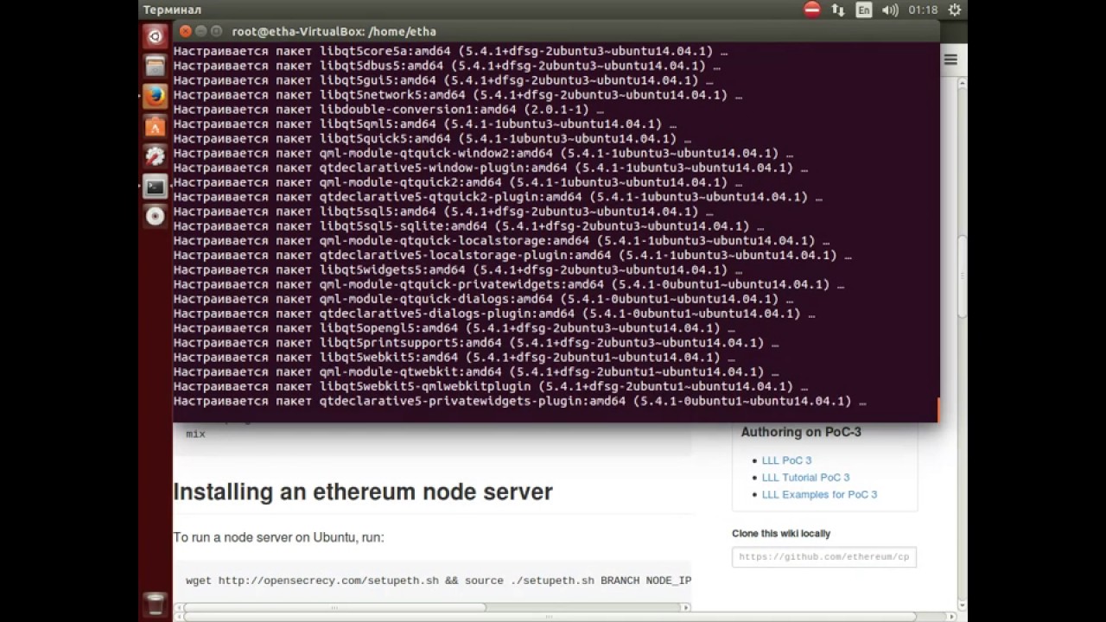Click the wget setupeth.sh command text
This screenshot has width=1106, height=622.
pyautogui.click(x=438, y=581)
